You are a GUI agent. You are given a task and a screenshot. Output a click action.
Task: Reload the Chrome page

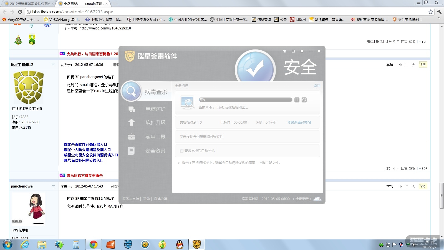coord(20,12)
